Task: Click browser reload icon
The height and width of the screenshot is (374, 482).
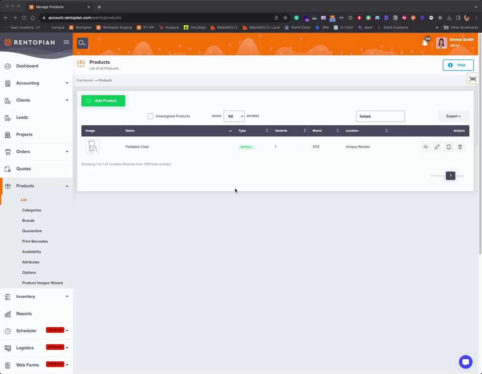Action: [24, 18]
